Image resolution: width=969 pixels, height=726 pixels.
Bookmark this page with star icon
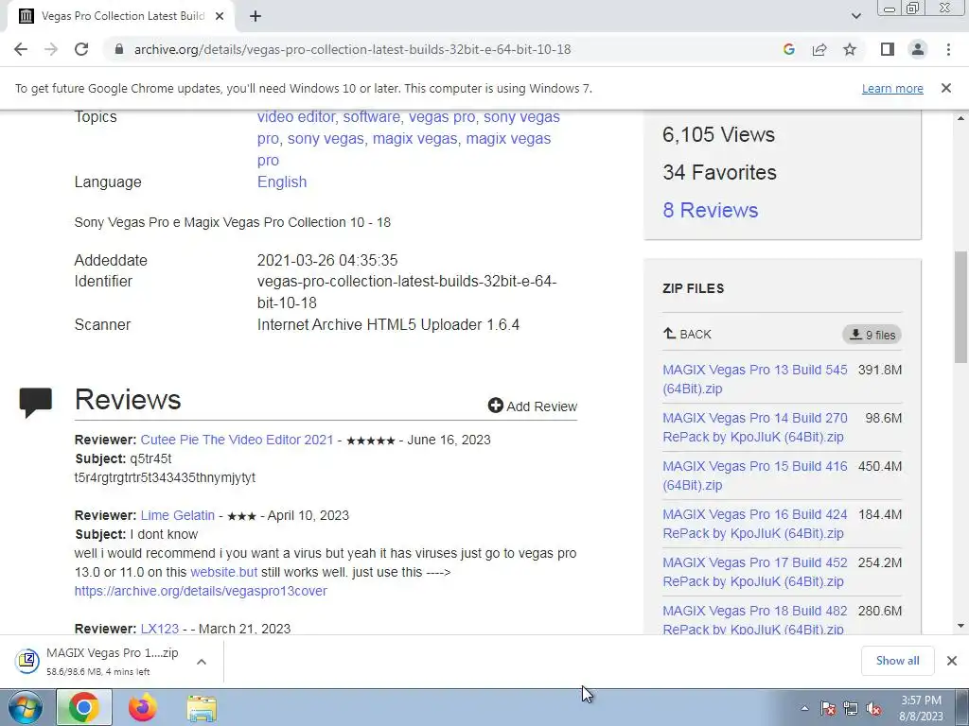[x=850, y=49]
